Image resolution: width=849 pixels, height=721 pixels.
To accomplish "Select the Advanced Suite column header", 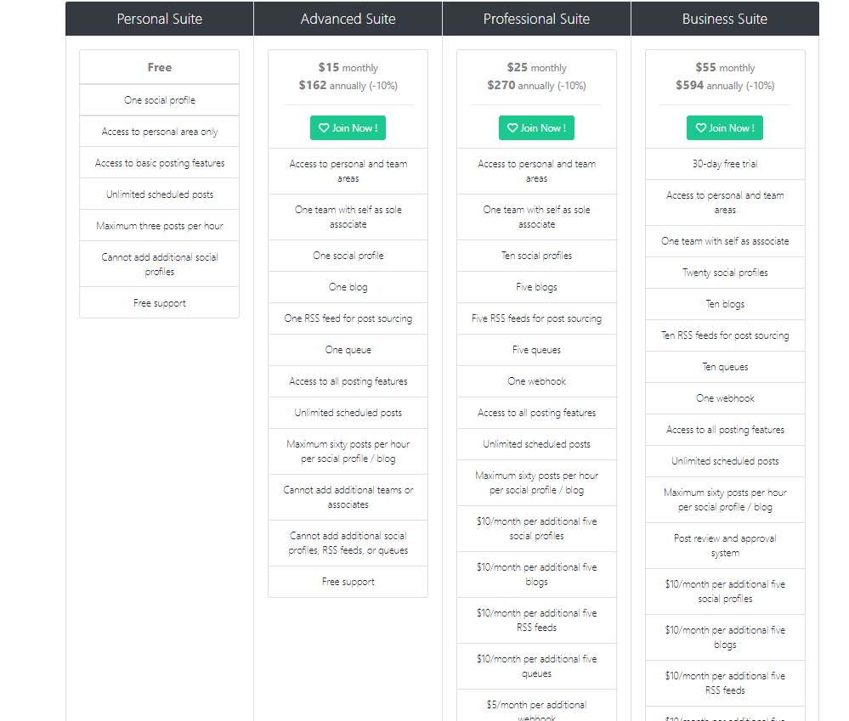I will 348,19.
